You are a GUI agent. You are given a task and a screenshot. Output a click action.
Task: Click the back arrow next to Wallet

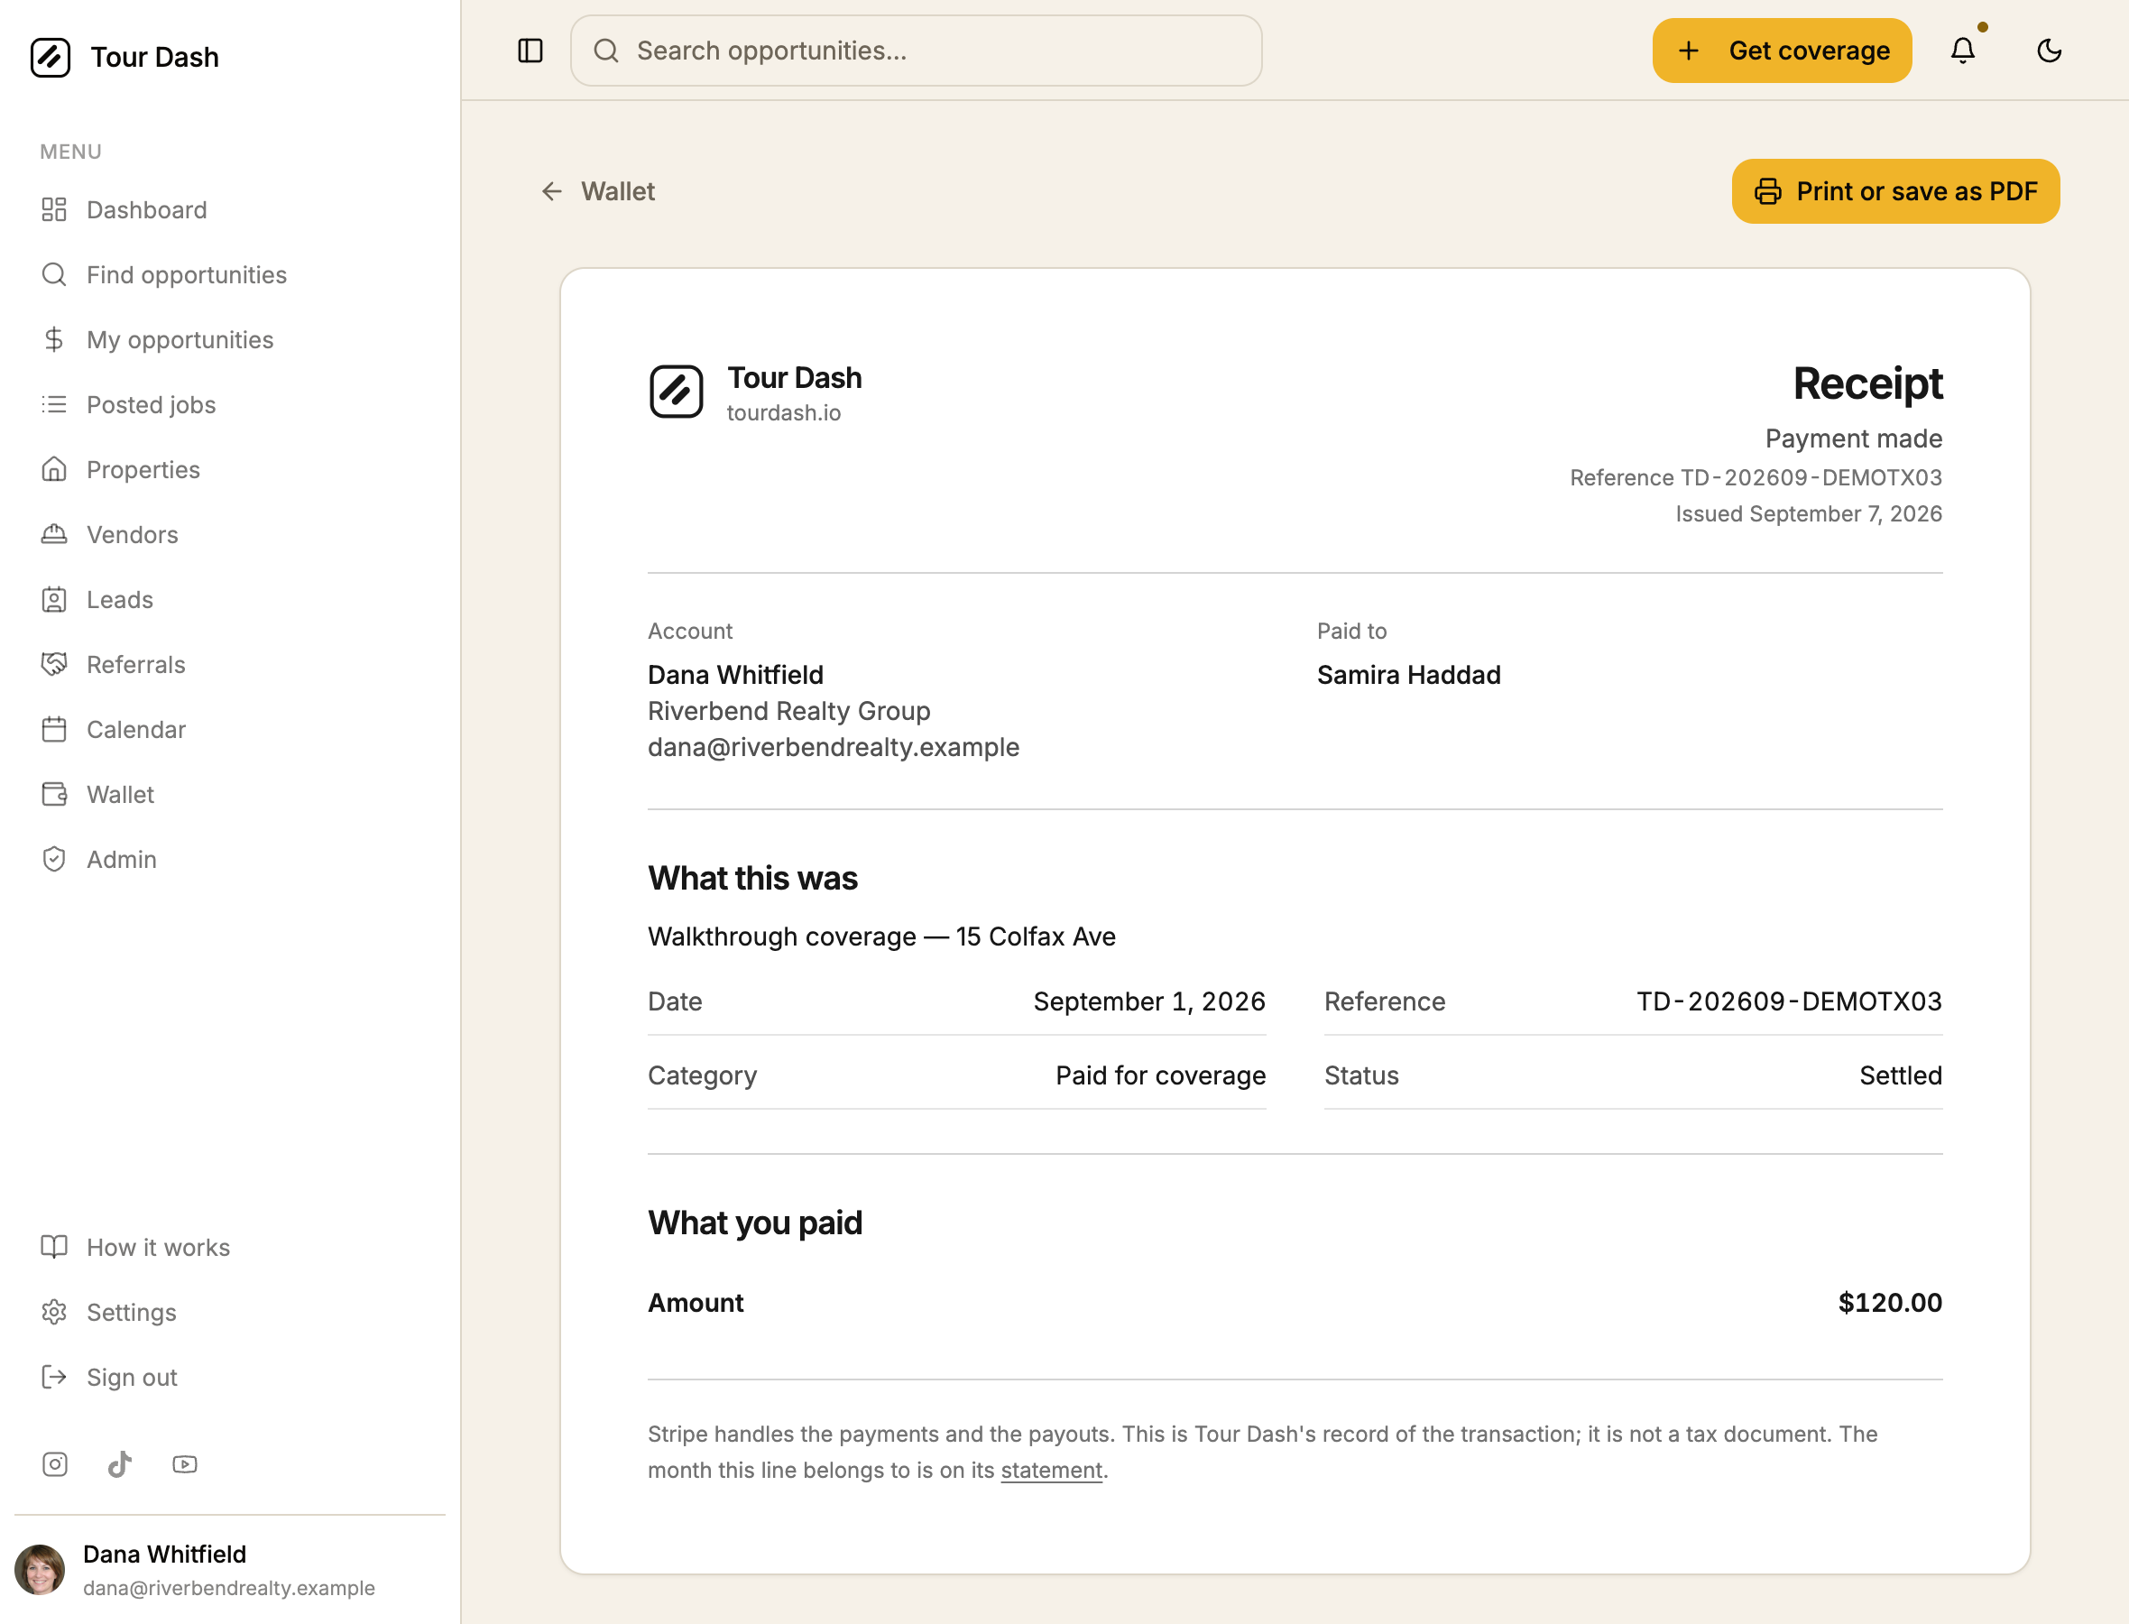point(552,191)
